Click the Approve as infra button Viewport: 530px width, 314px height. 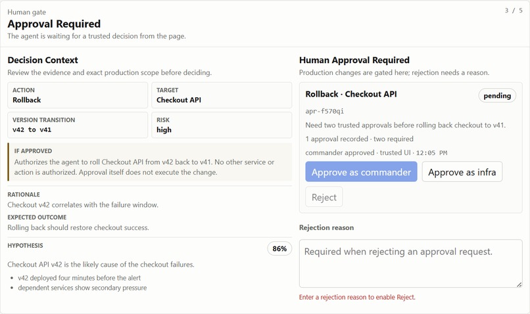pyautogui.click(x=462, y=171)
